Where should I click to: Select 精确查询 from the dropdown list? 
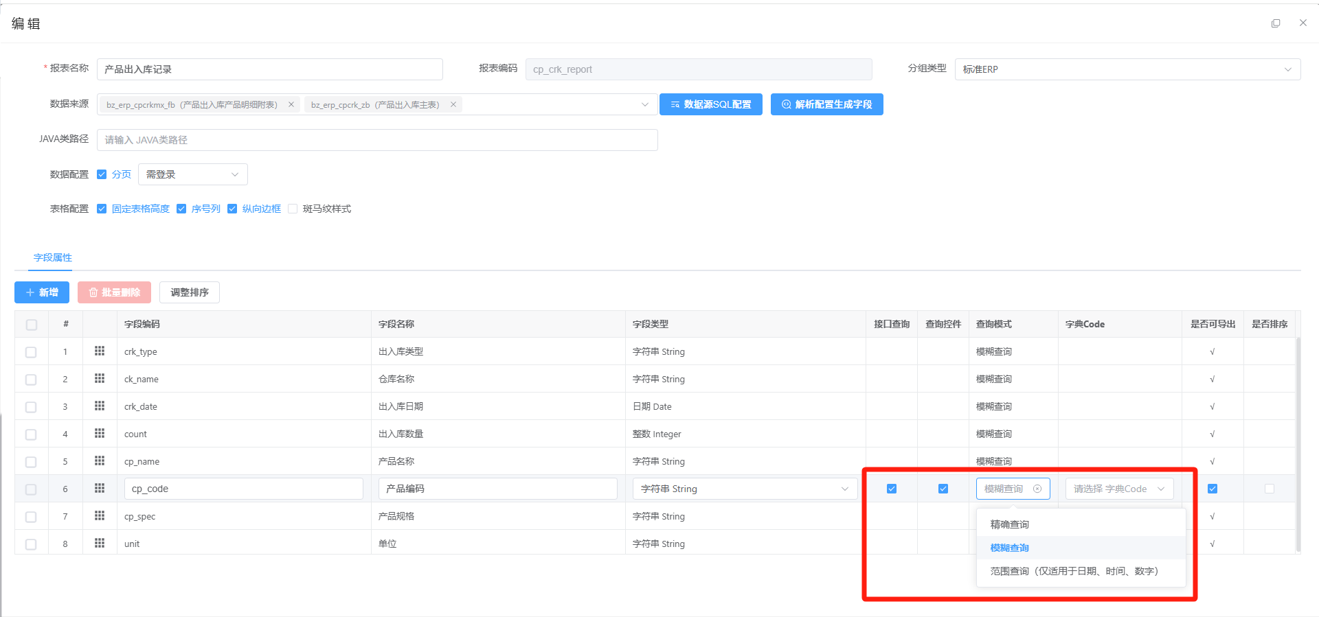coord(1010,524)
